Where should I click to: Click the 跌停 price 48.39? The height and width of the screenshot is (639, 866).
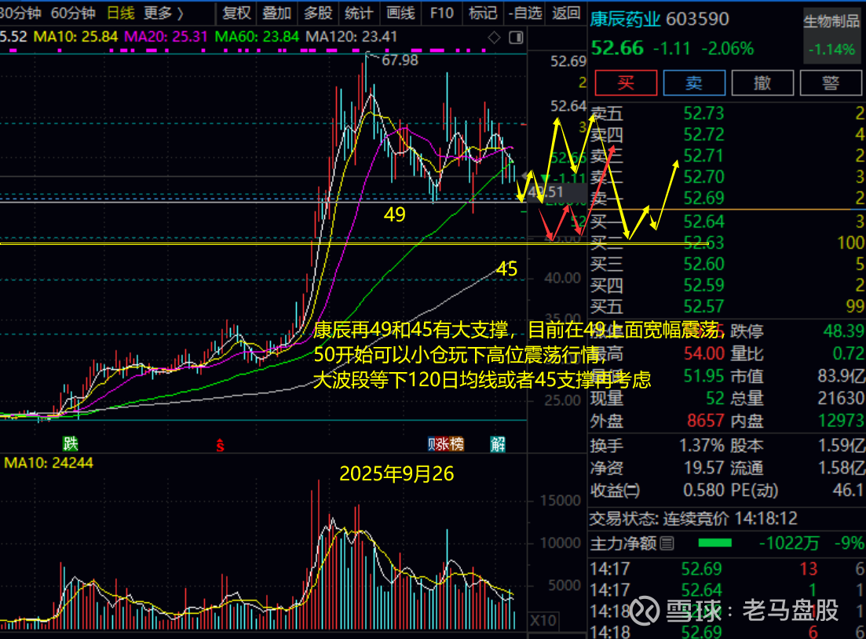(x=842, y=331)
